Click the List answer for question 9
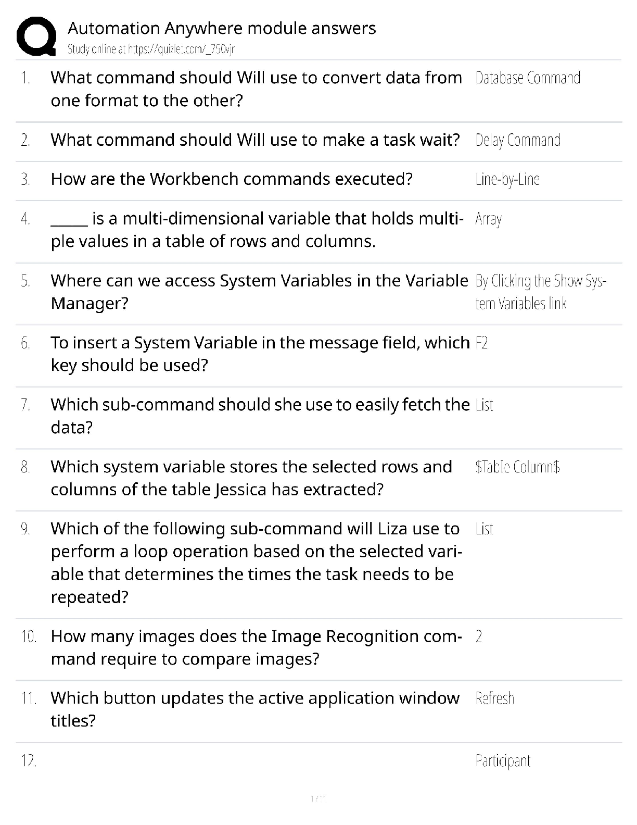This screenshot has width=637, height=825. (x=484, y=529)
